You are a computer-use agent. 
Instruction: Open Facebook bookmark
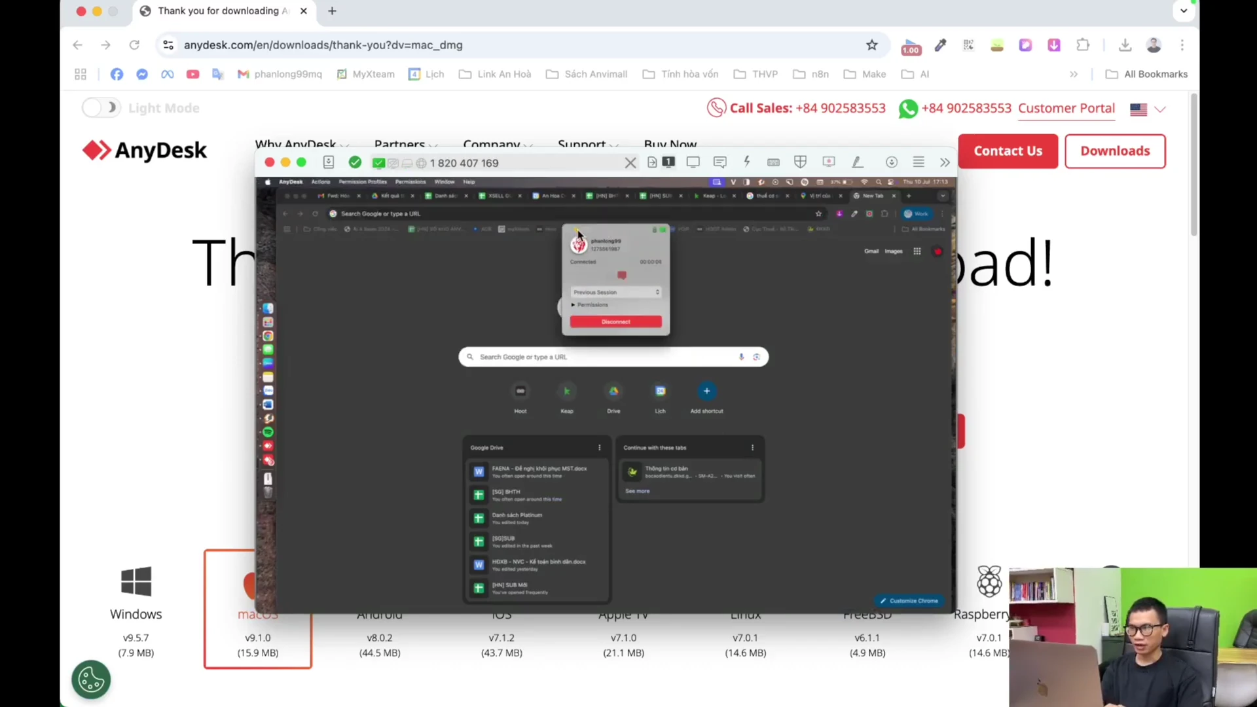(x=117, y=75)
